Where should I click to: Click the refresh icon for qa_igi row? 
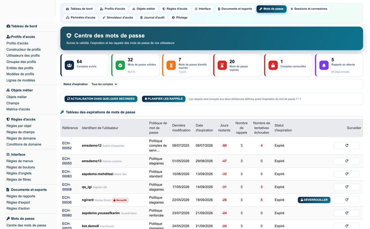pos(347,187)
